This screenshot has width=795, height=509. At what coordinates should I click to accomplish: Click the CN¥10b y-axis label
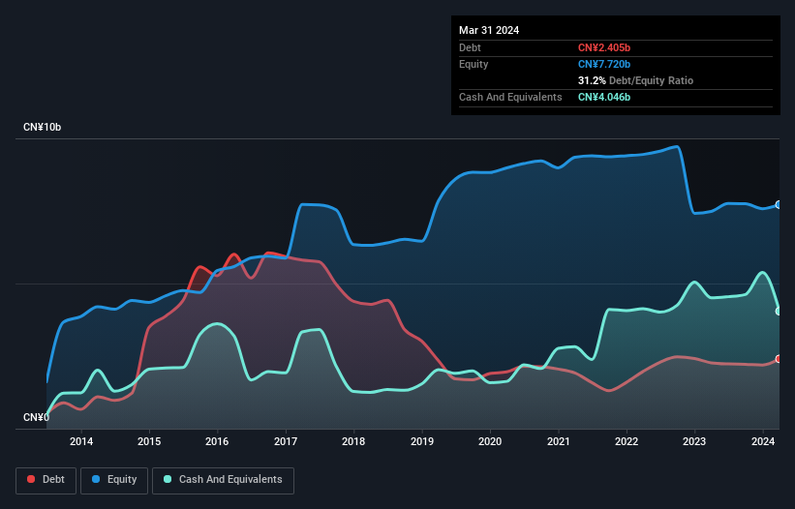pyautogui.click(x=42, y=127)
